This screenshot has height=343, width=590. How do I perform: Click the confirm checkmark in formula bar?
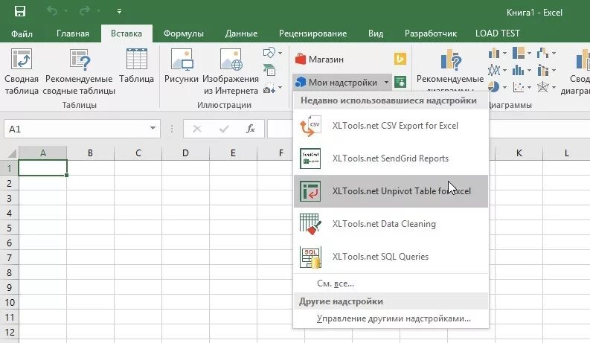tap(224, 129)
